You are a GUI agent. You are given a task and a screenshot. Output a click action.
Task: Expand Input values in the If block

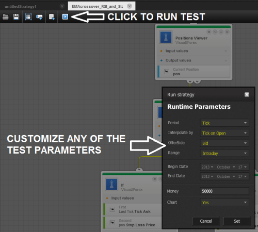122,198
